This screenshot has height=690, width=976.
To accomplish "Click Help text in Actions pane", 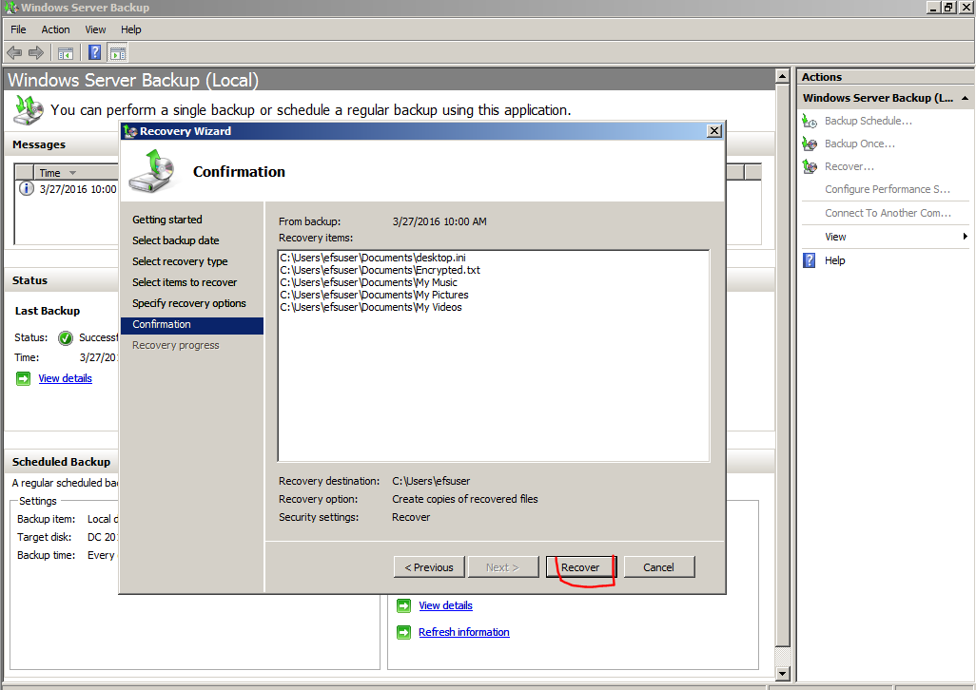I will [x=834, y=260].
